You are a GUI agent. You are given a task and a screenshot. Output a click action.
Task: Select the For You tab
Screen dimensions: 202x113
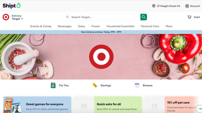[x=64, y=85]
